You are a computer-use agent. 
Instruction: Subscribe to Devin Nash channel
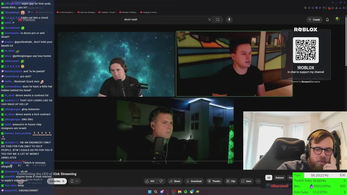click(57, 181)
